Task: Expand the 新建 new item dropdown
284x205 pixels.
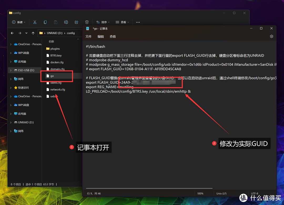Action: click(x=19, y=22)
